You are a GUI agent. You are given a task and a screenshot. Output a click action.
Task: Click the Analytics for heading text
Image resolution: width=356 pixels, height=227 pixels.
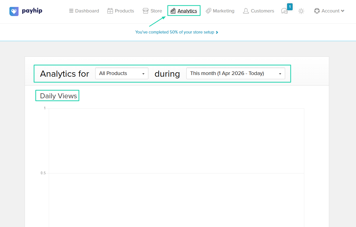[65, 74]
